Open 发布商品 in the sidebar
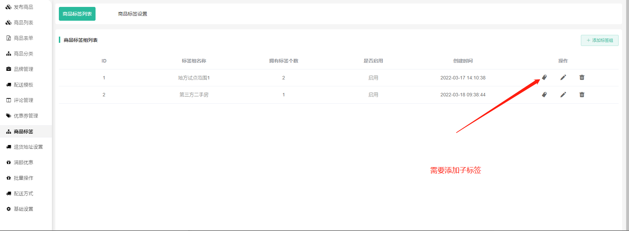Screen dimensions: 629x231 point(23,7)
